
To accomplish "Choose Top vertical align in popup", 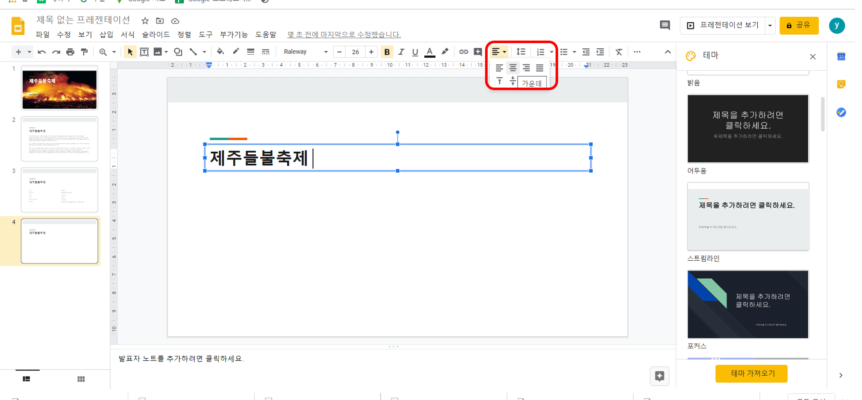I will click(x=499, y=81).
